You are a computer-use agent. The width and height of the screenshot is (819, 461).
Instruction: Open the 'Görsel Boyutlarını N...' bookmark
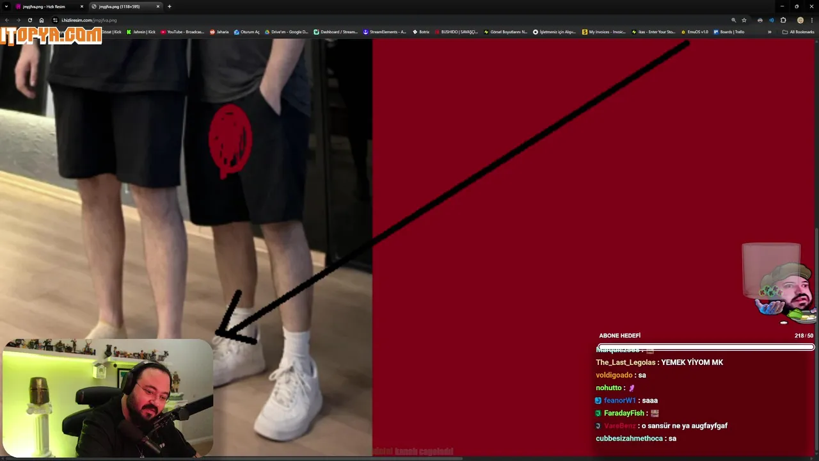pyautogui.click(x=505, y=31)
